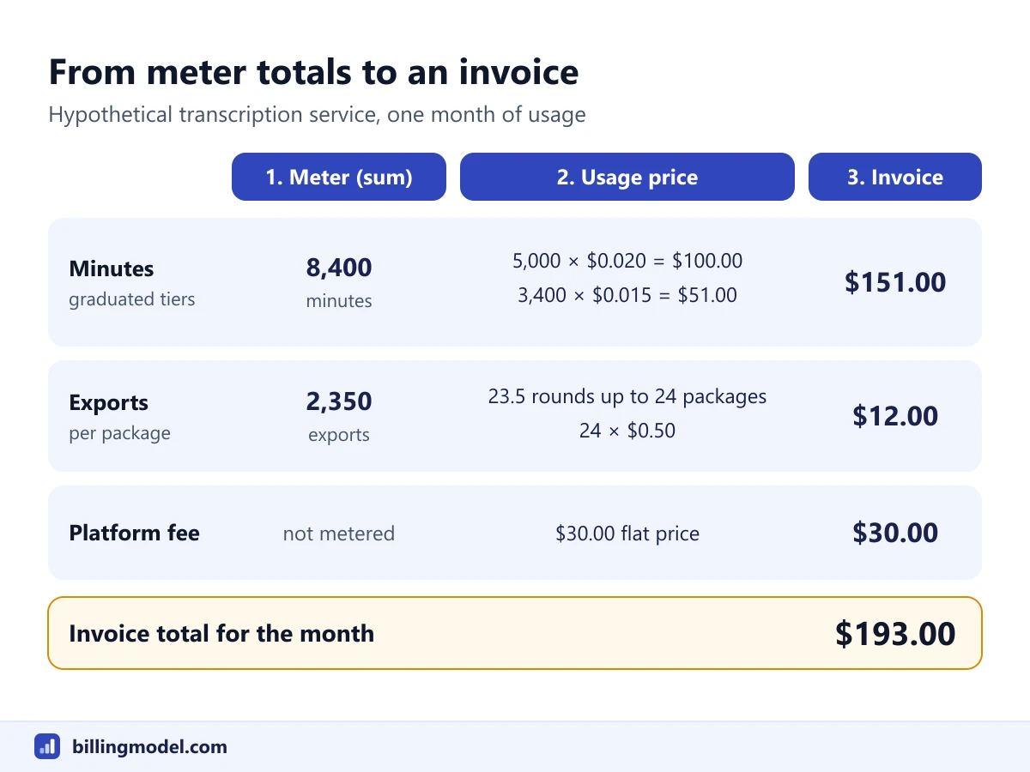Click the Invoice total for the month label

point(221,634)
